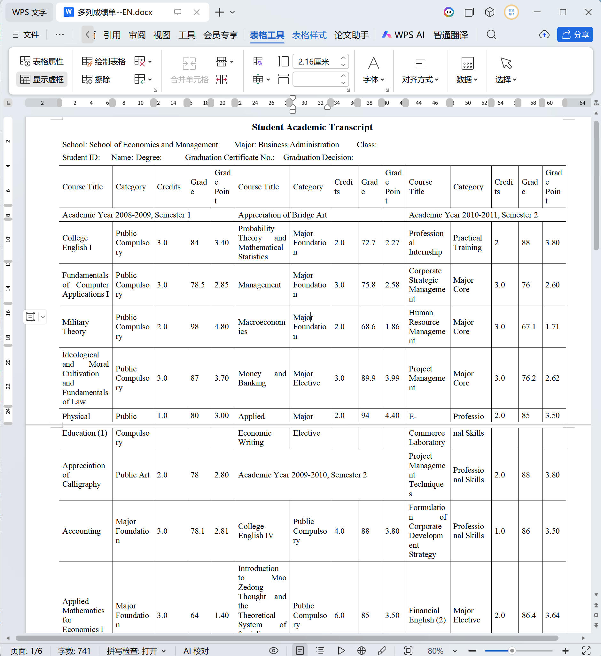Click the horizontal scrollbar
The width and height of the screenshot is (601, 656).
point(287,638)
